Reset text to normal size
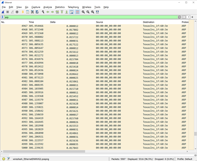Viewport: 197px width, 161px height. 93,12
